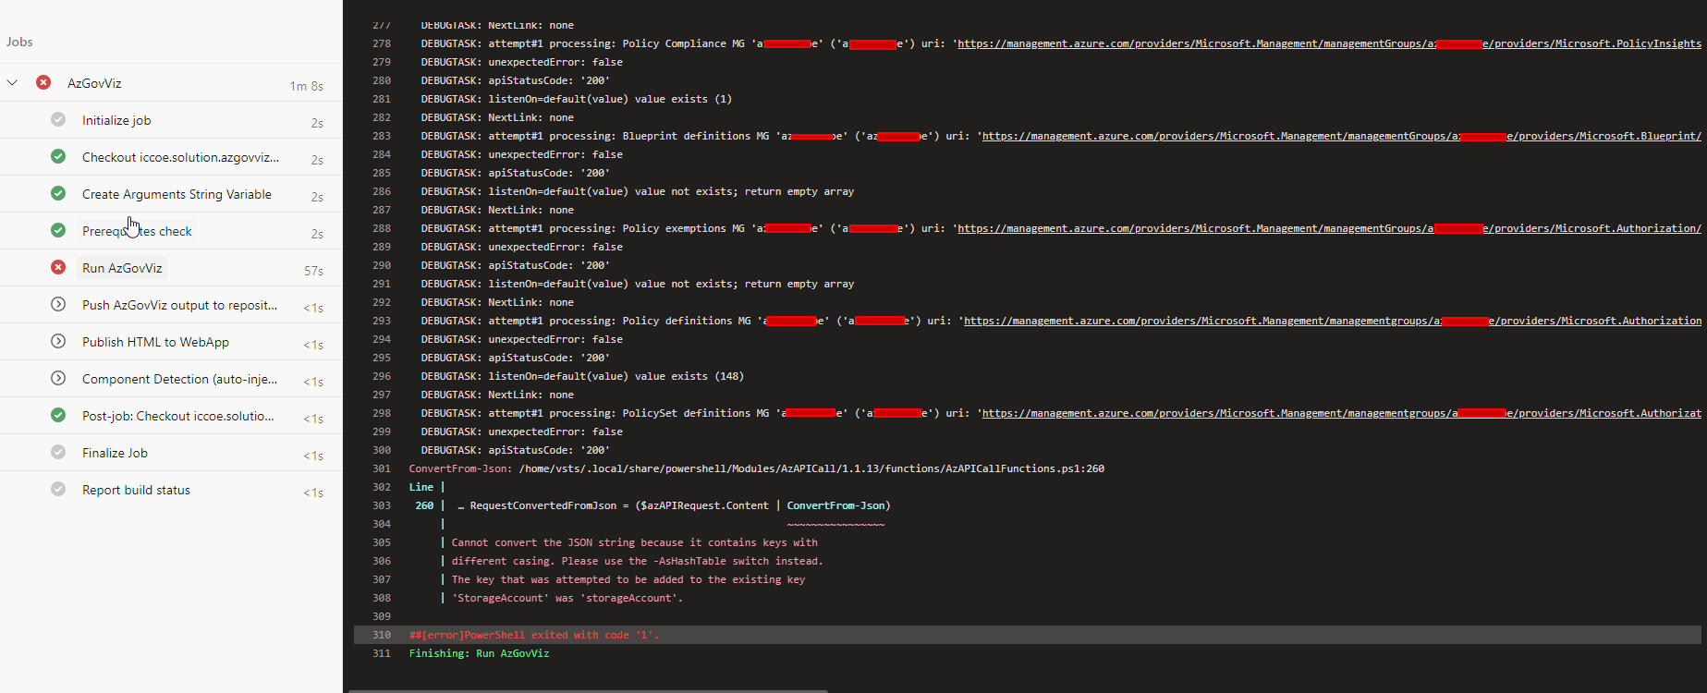Click the PowerShell exited with code 1 error line

pos(534,635)
